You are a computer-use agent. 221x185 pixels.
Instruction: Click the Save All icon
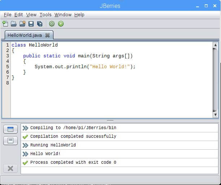click(x=40, y=24)
